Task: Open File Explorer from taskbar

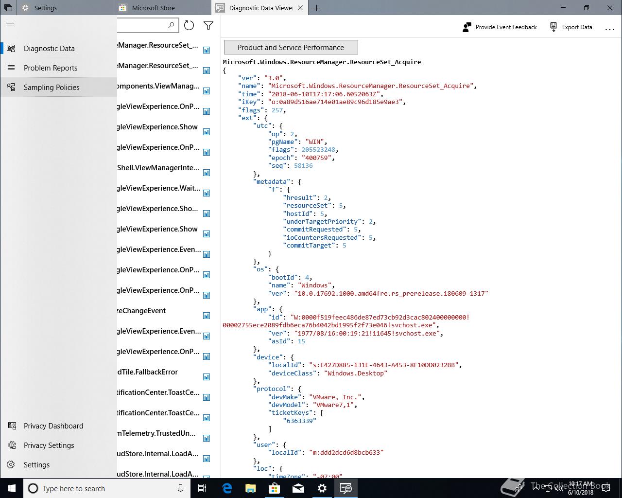Action: (251, 488)
